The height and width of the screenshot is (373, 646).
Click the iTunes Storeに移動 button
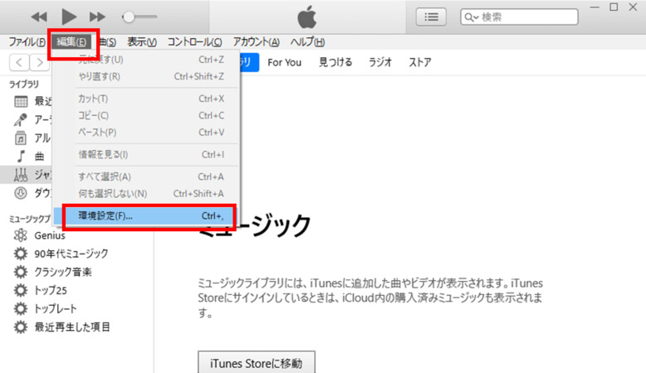tap(257, 363)
